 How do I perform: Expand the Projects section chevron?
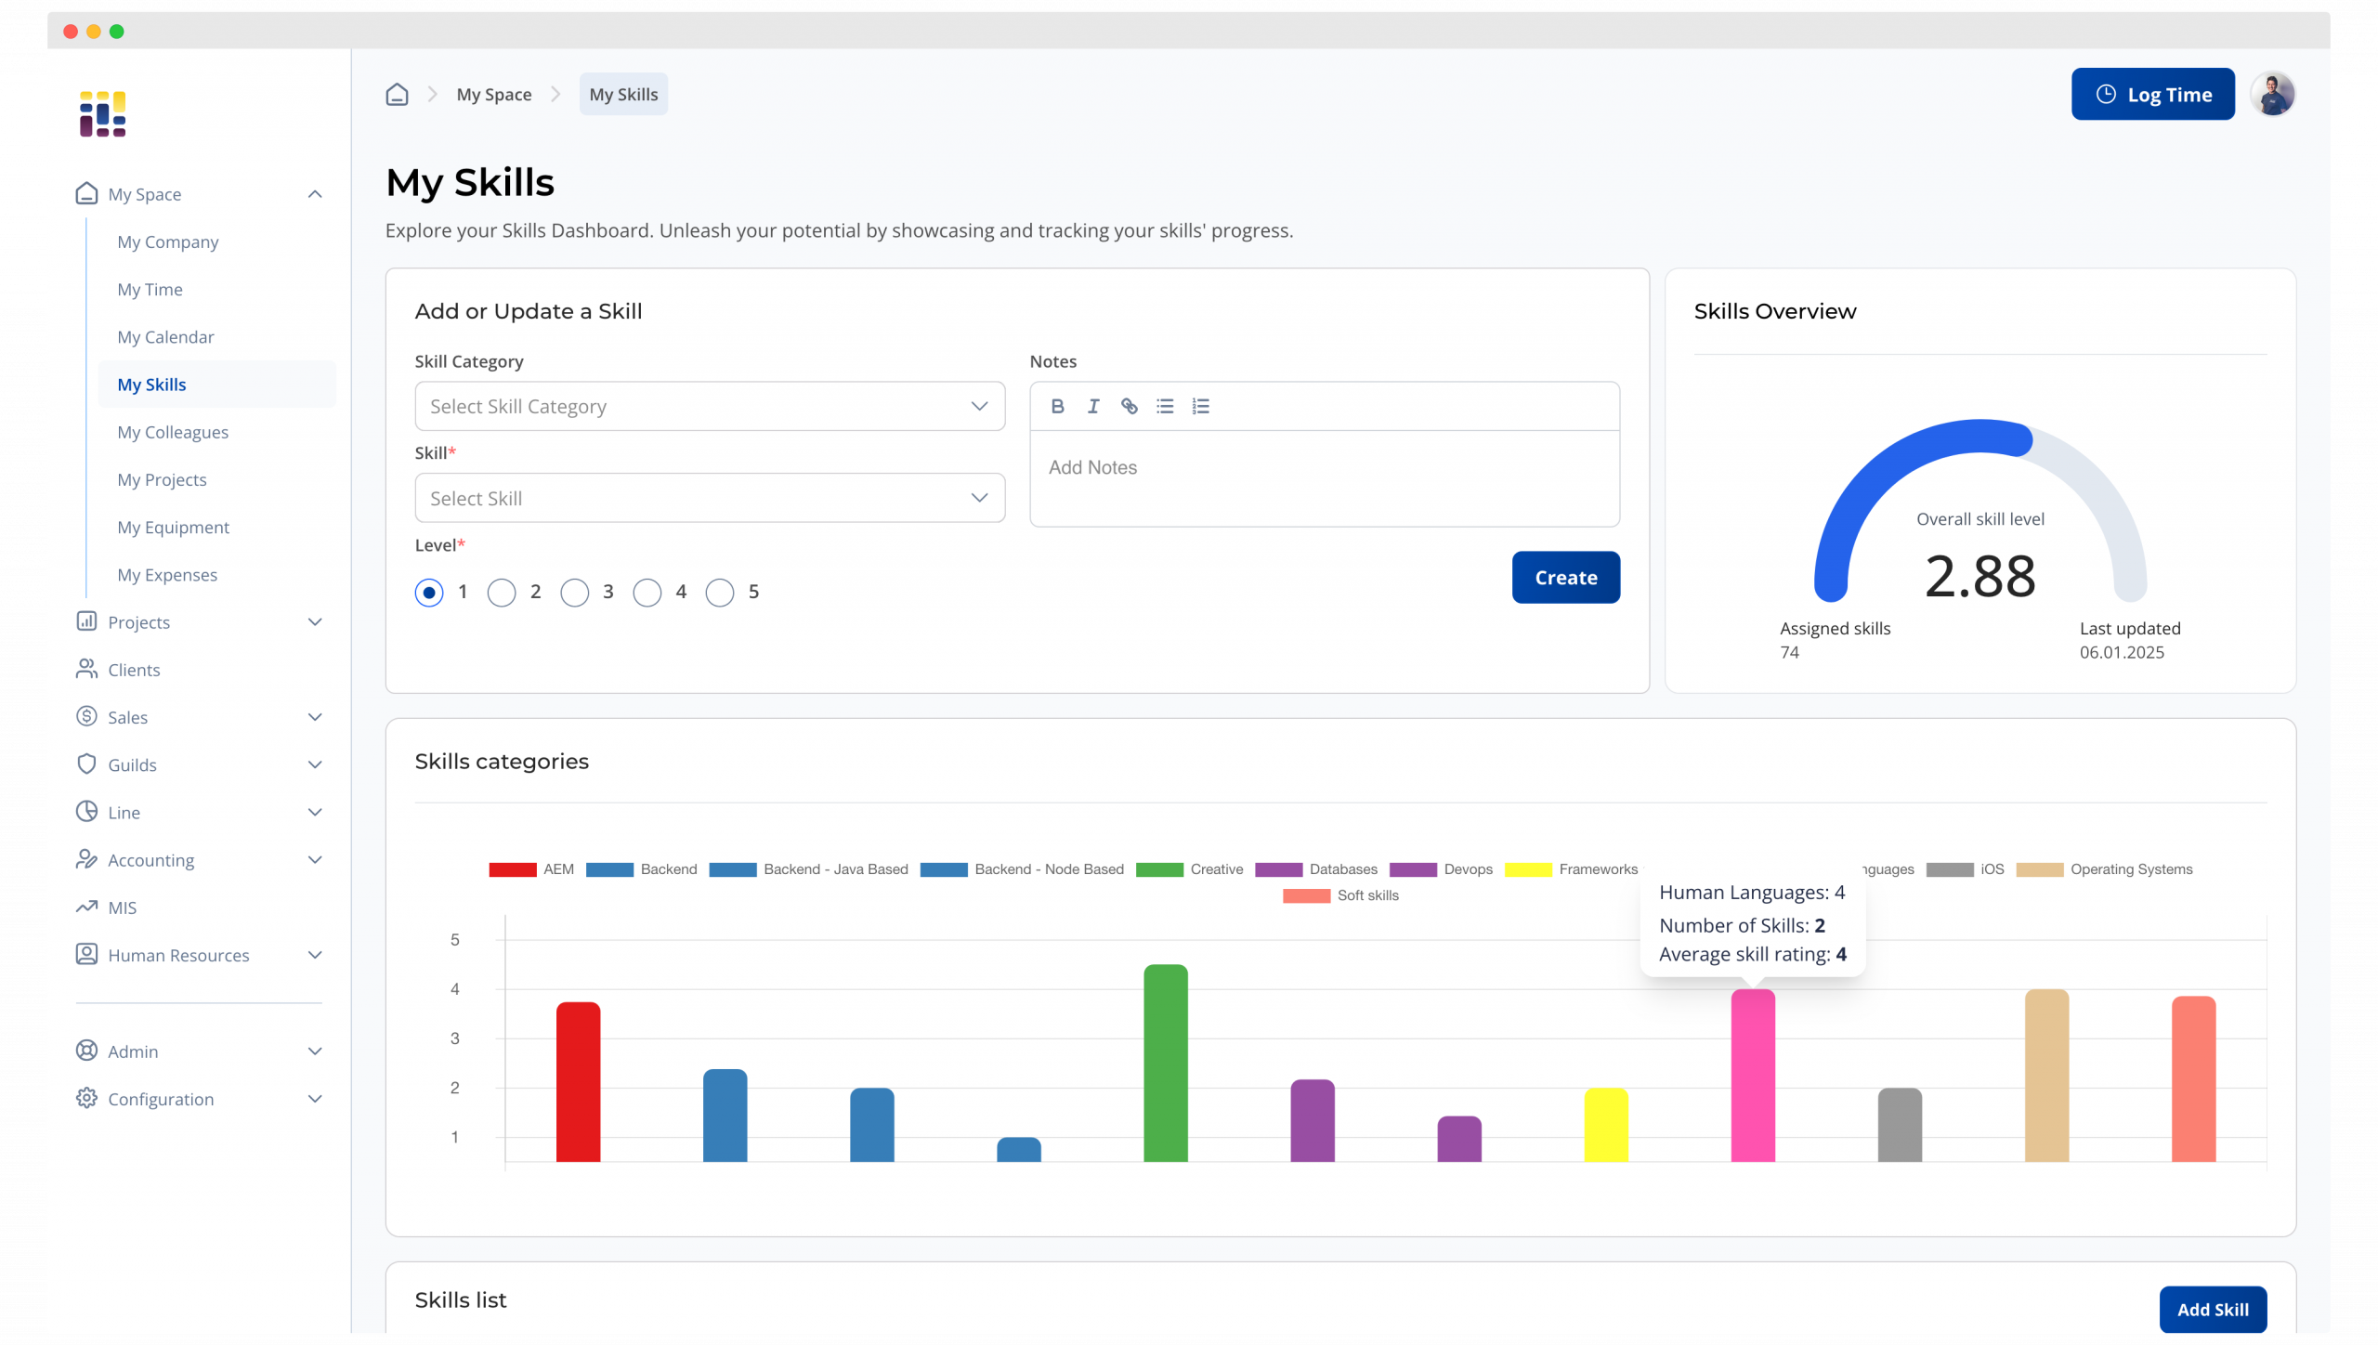(315, 621)
